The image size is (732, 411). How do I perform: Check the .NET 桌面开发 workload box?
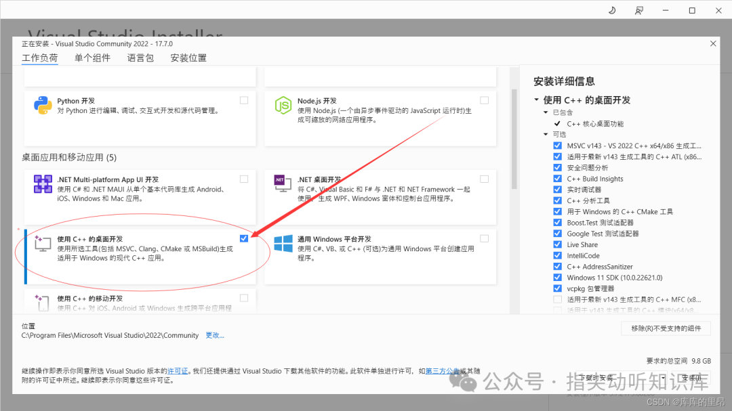484,179
